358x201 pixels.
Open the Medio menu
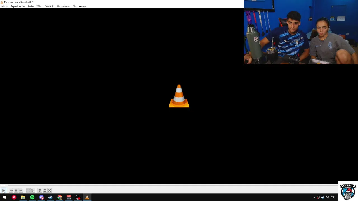tap(4, 6)
